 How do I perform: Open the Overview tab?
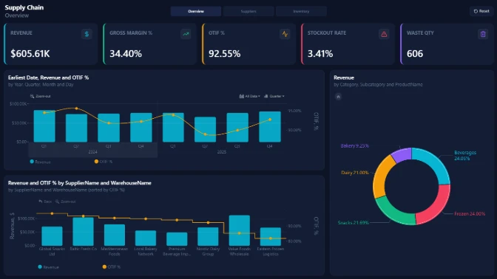click(195, 11)
